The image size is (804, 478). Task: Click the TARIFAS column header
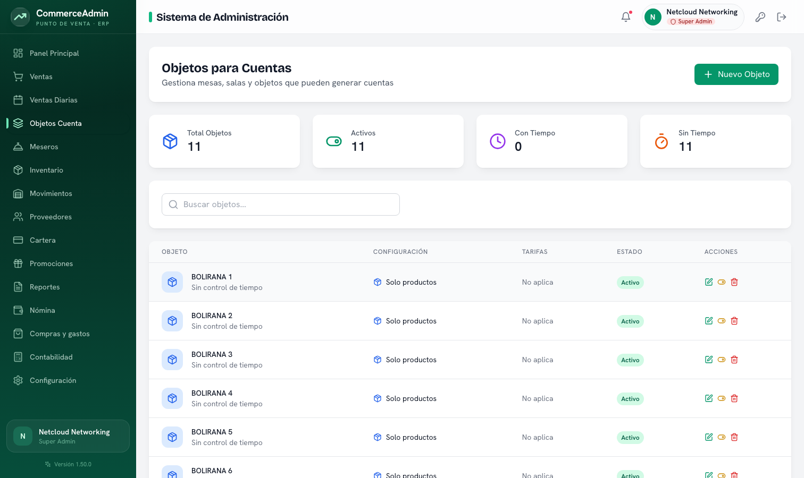[x=535, y=252]
